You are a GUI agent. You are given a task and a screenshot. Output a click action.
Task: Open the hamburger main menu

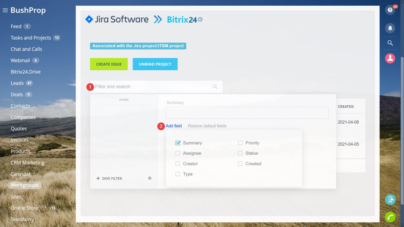pos(5,10)
